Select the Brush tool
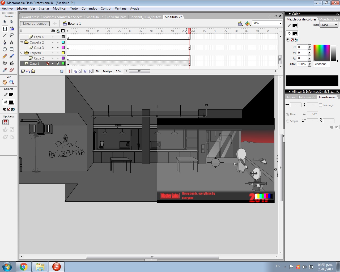Image resolution: width=340 pixels, height=272 pixels. click(x=12, y=56)
